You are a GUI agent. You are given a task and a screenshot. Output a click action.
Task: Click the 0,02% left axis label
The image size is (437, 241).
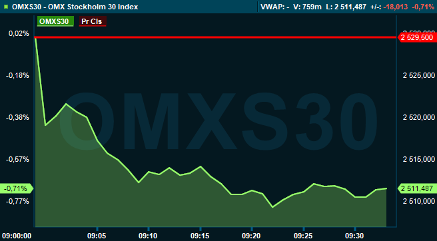[x=19, y=34]
